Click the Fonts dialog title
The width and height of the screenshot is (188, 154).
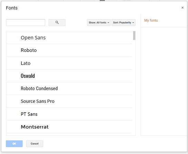(x=12, y=8)
